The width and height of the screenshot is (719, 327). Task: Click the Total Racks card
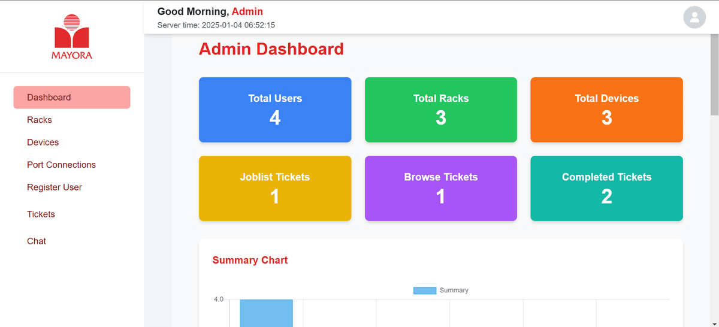[441, 110]
